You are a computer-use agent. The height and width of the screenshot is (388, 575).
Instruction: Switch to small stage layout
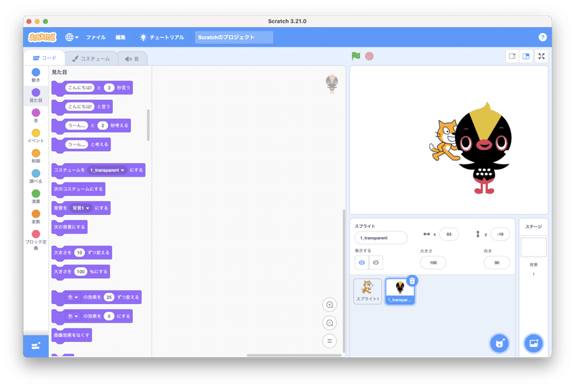(x=512, y=56)
